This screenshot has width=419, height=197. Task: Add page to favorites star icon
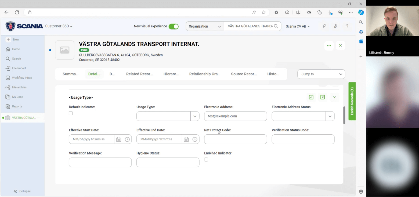[264, 12]
